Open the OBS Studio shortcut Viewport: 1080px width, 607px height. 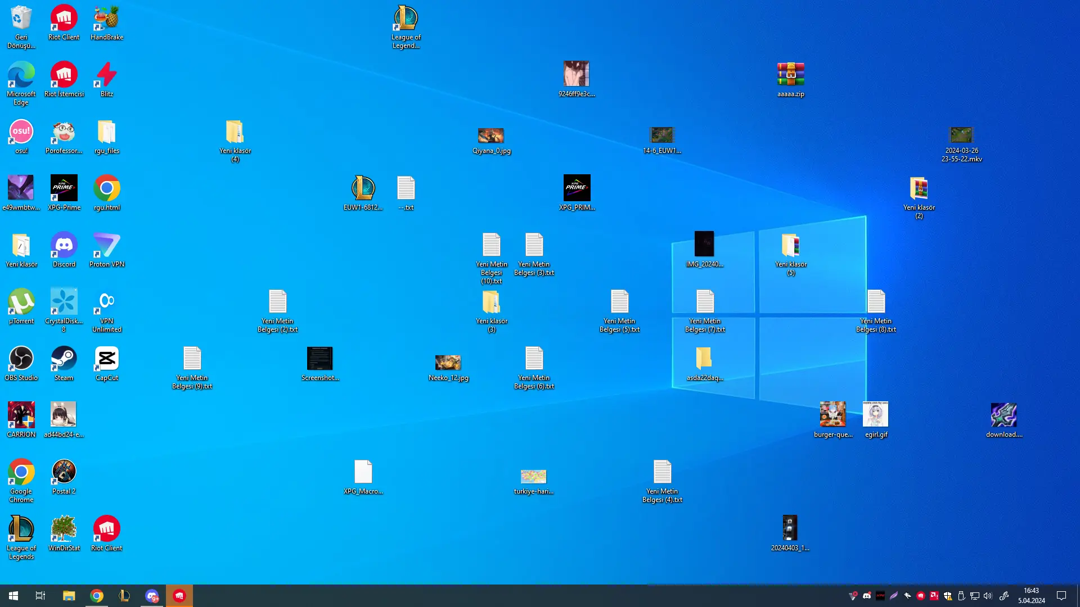(21, 363)
